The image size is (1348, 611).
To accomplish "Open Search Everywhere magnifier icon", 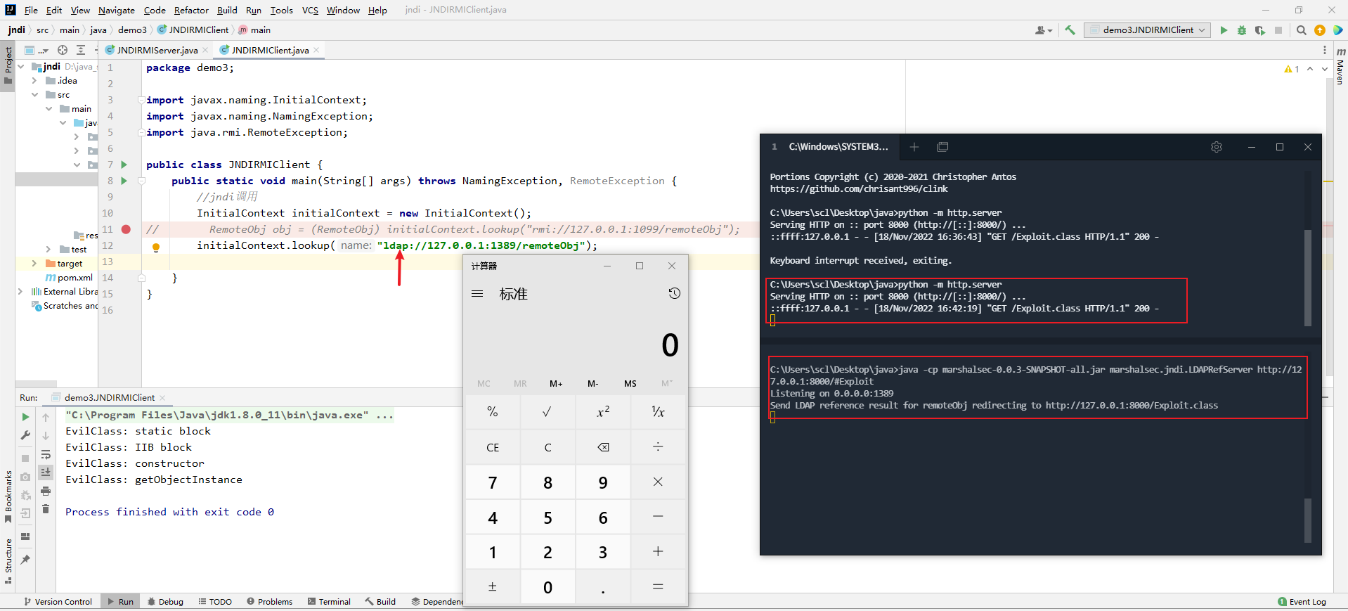I will tap(1302, 30).
